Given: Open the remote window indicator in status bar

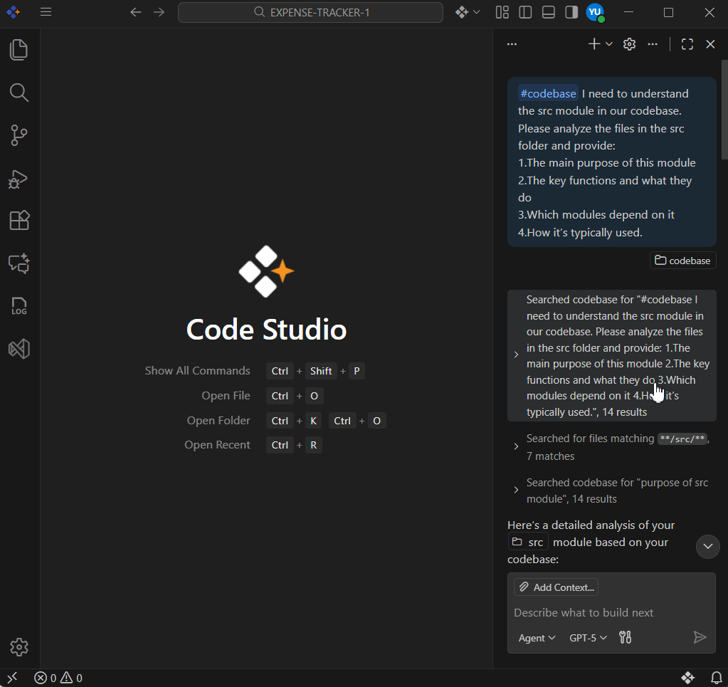Looking at the screenshot, I should [12, 678].
